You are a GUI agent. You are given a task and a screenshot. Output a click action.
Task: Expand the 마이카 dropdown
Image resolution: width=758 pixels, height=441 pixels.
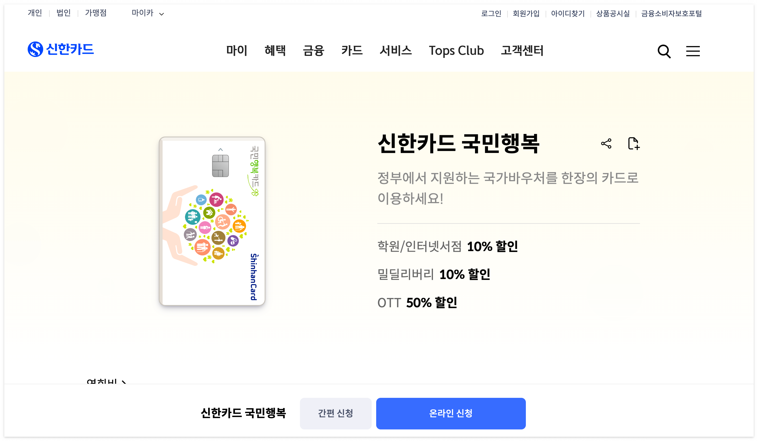click(x=147, y=13)
